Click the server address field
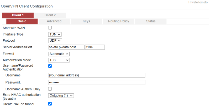The height and width of the screenshot is (107, 210). click(x=67, y=47)
